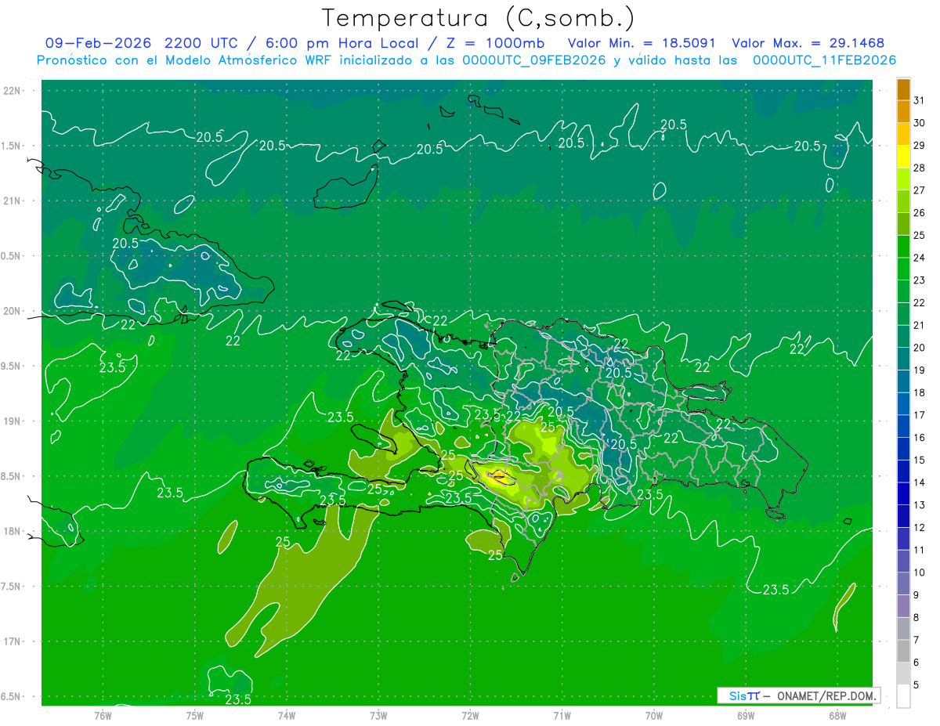The height and width of the screenshot is (726, 940).
Task: Select the lime color bar swatch between 27 and 28
Action: click(x=903, y=179)
